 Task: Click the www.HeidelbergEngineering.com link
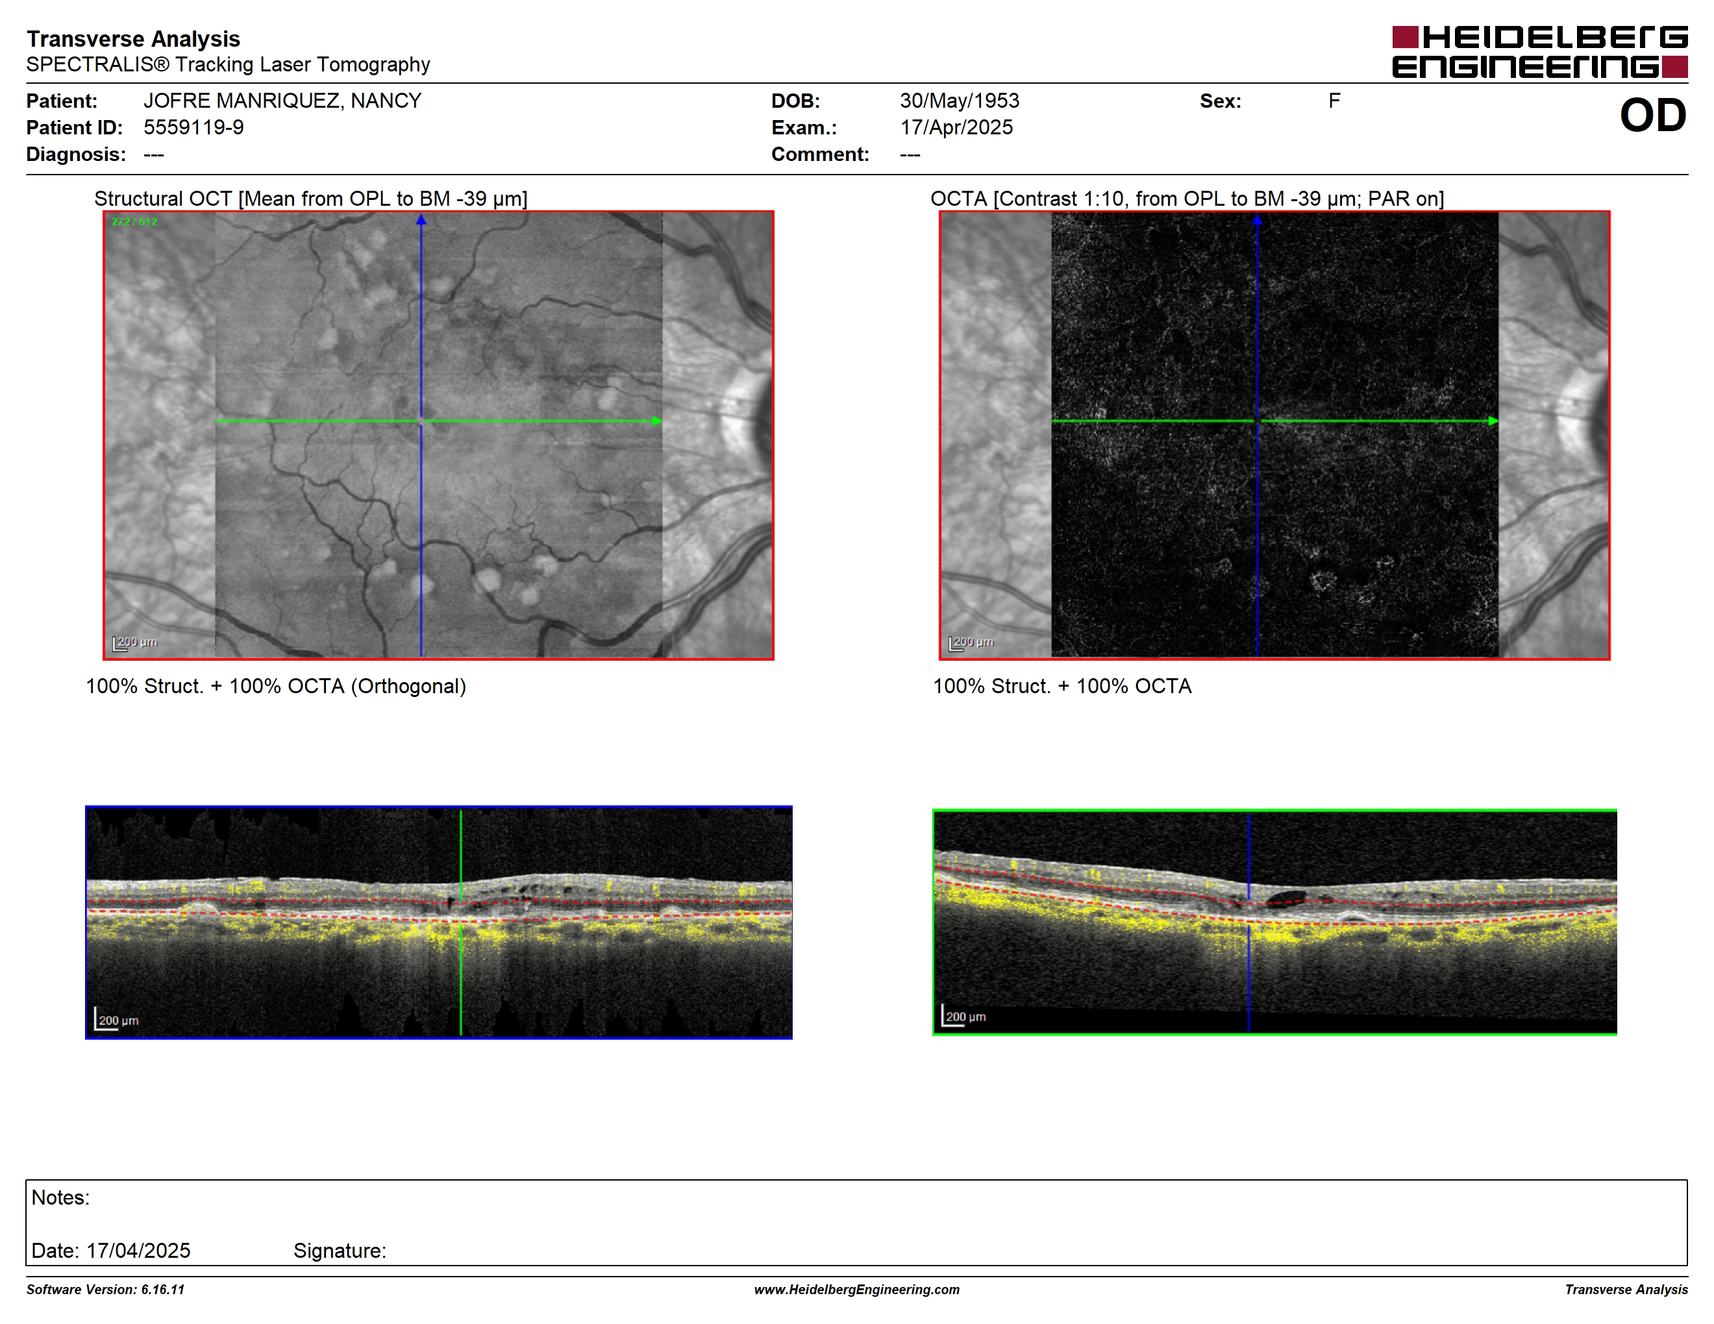click(x=857, y=1290)
